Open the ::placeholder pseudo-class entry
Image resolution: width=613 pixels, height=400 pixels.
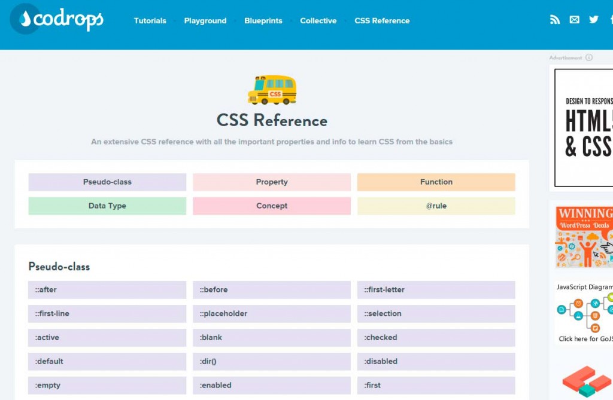pos(272,313)
